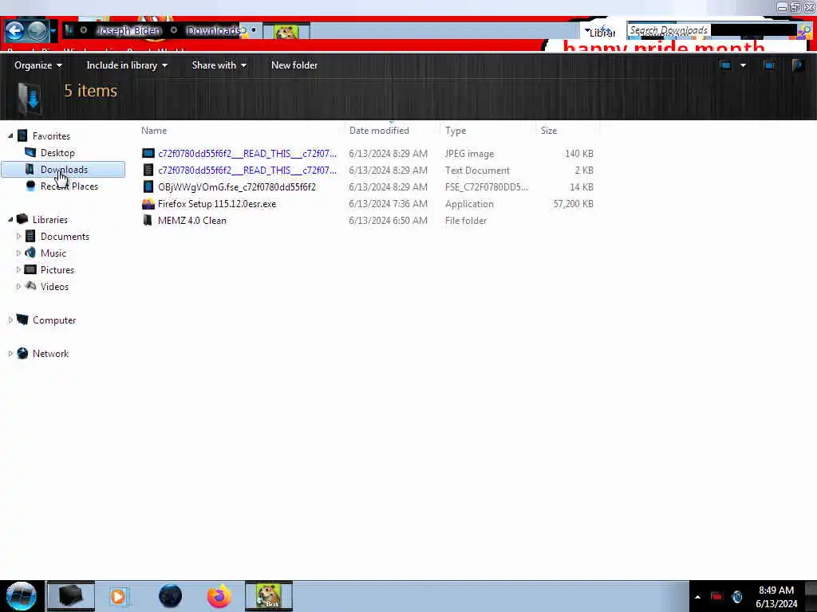Image resolution: width=817 pixels, height=612 pixels.
Task: Open the help icon in the toolbar
Action: click(x=798, y=65)
